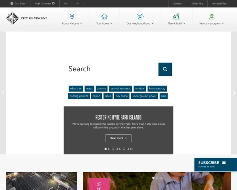Select the first carousel indicator dot
237x190 pixels.
pyautogui.click(x=105, y=149)
